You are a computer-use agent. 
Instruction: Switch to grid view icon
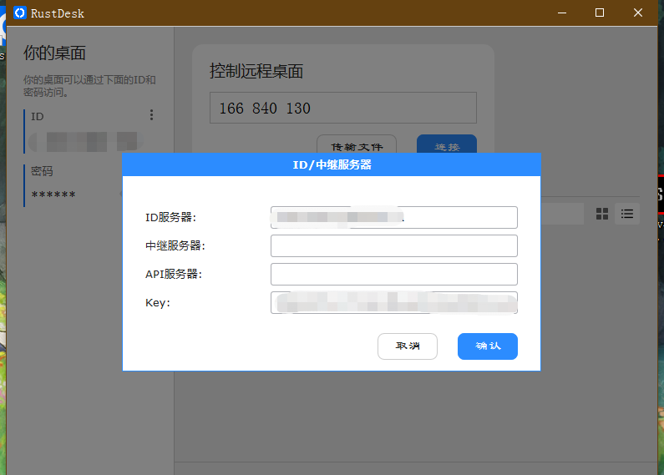[601, 214]
